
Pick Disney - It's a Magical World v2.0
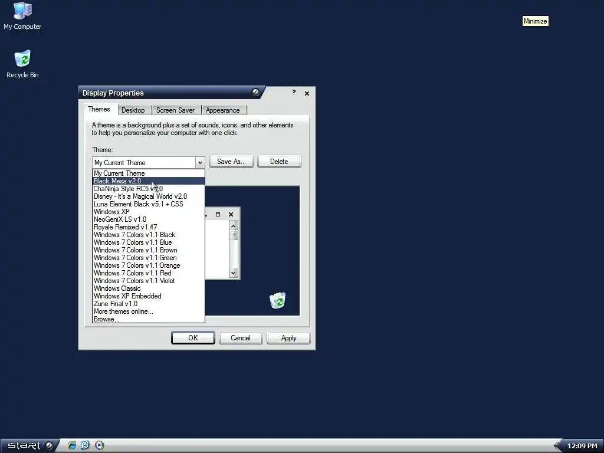pos(148,196)
